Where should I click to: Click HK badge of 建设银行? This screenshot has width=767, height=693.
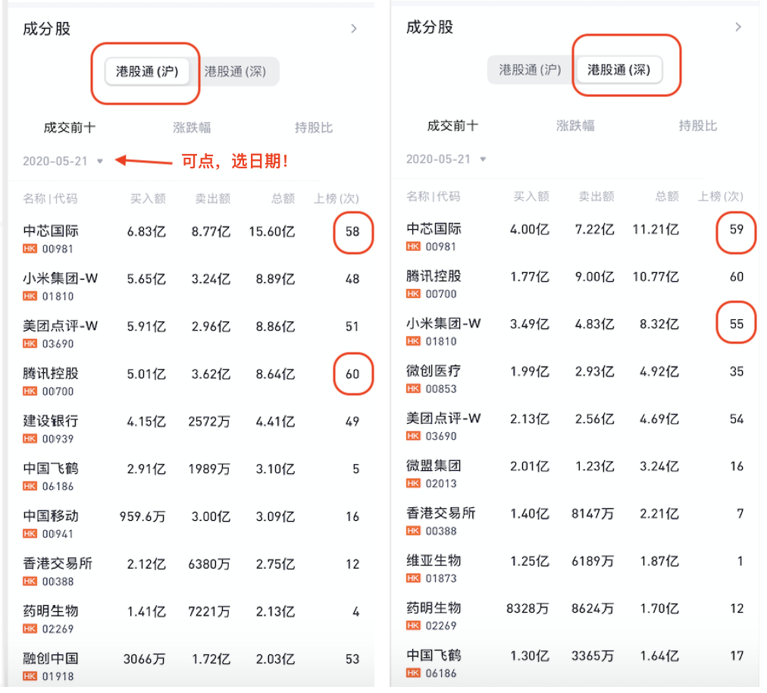30,438
